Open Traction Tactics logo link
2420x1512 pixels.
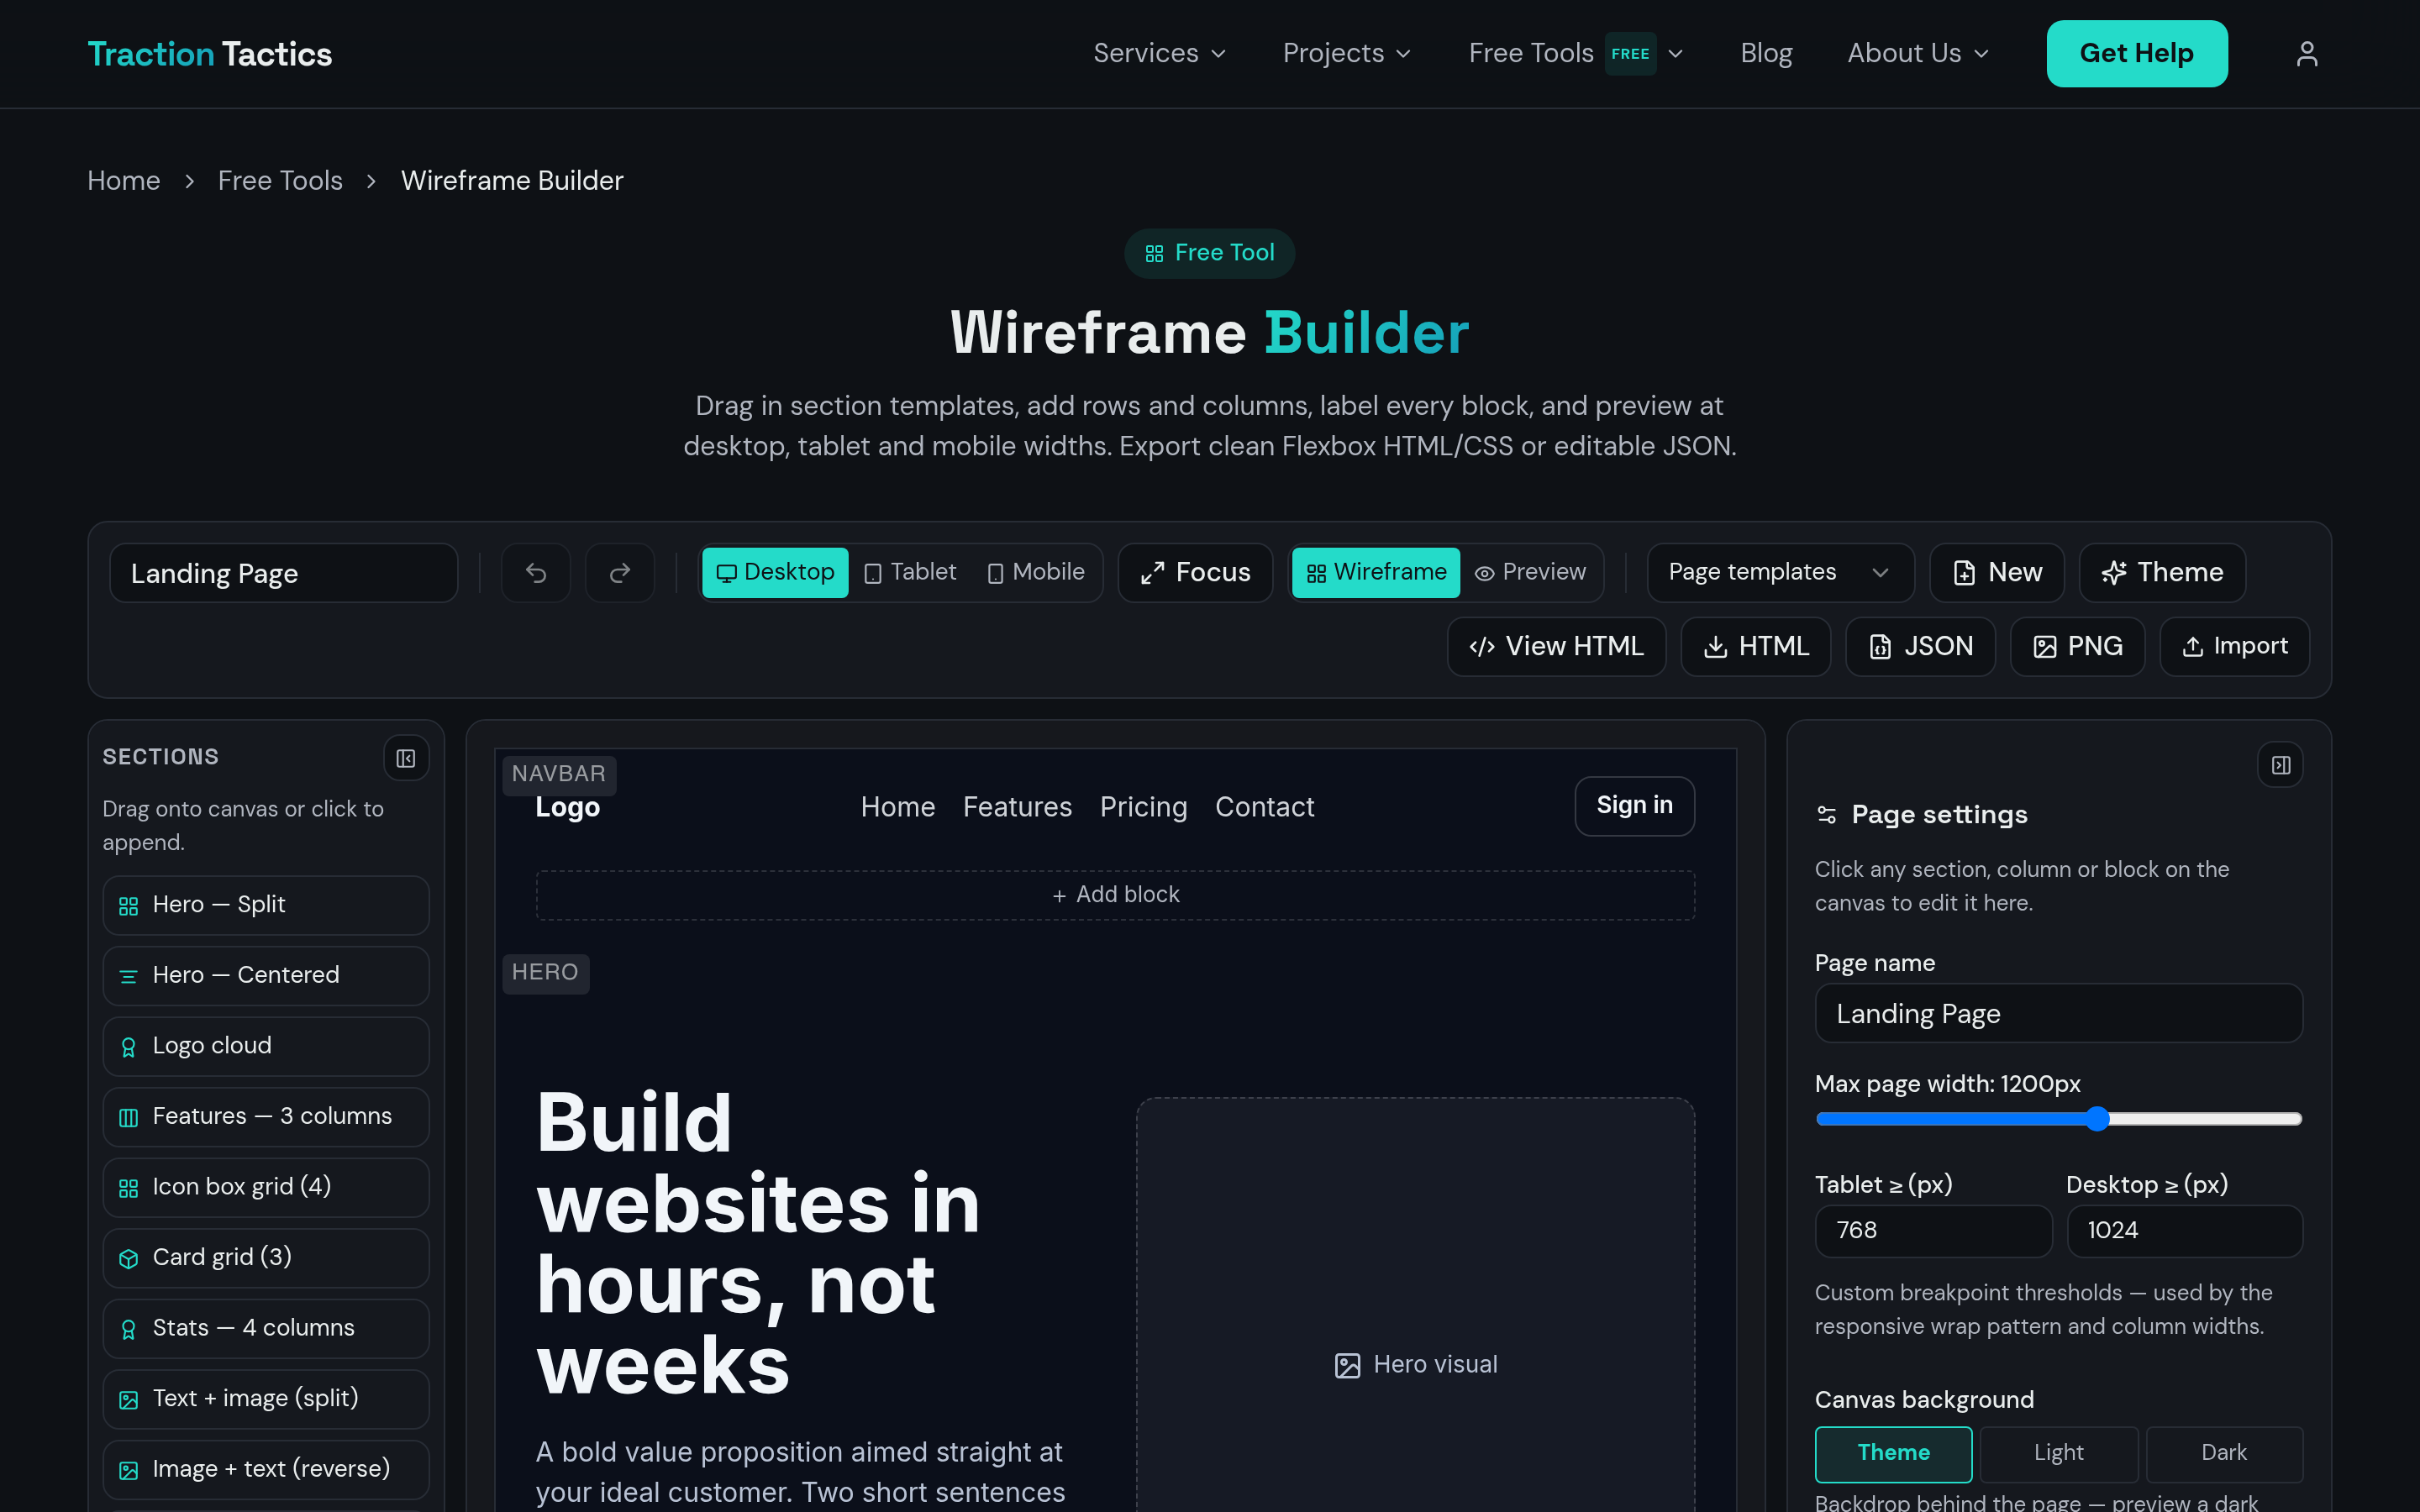pos(209,54)
